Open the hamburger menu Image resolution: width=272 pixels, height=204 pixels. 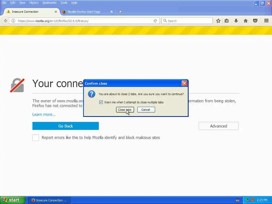pyautogui.click(x=266, y=21)
